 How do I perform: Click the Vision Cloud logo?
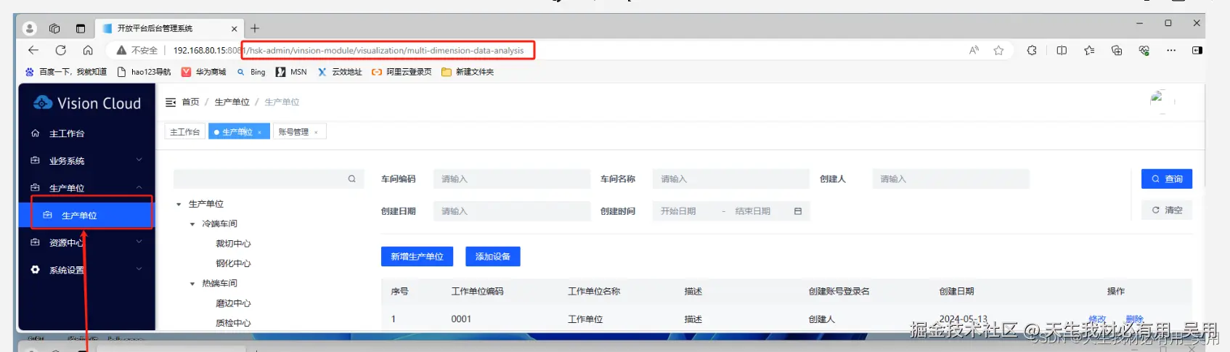pyautogui.click(x=87, y=103)
